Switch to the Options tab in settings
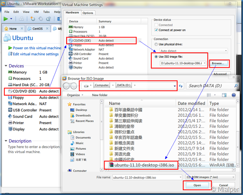The image size is (243, 195). [88, 13]
